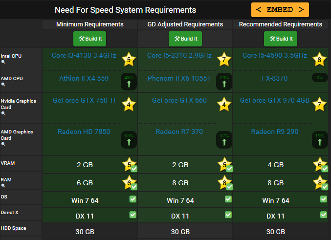Click the AMD Graphics Card row label
Screen dimensions: 331x240
(x=17, y=135)
